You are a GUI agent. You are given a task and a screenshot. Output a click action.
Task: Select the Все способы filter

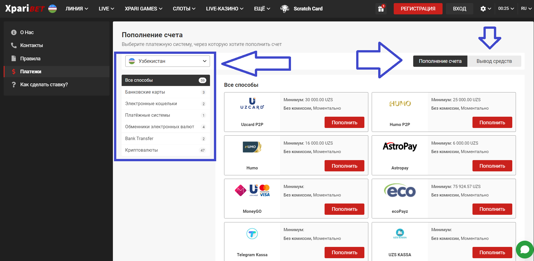[x=166, y=80]
